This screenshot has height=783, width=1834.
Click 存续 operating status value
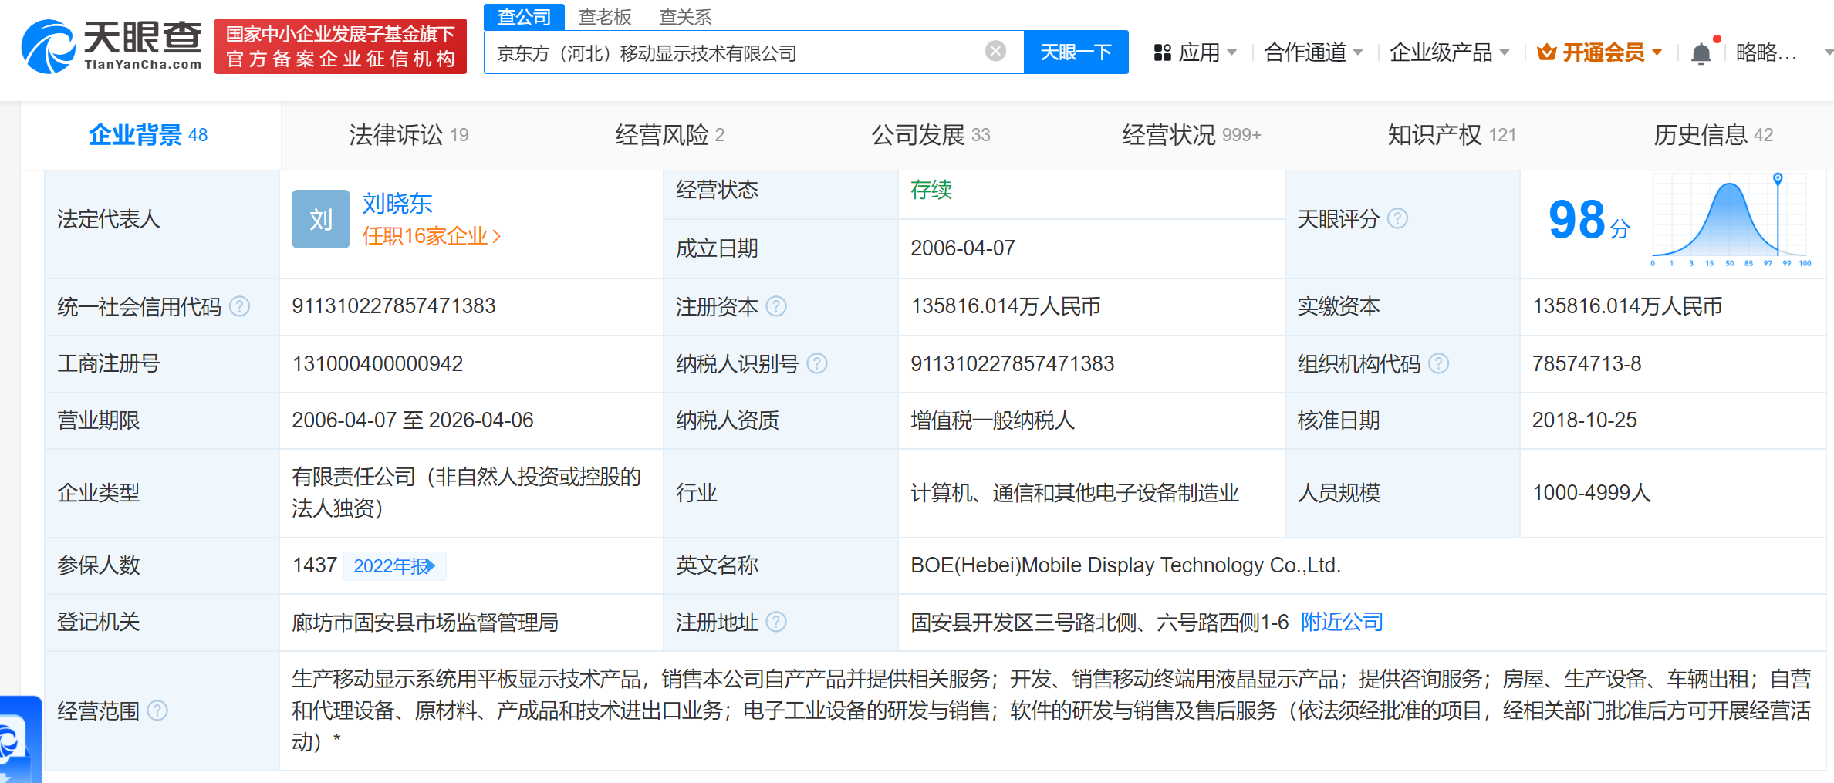pyautogui.click(x=931, y=190)
